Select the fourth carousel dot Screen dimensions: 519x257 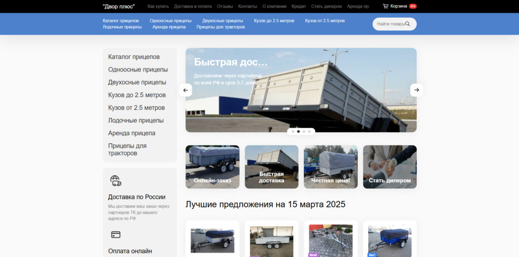tap(309, 131)
